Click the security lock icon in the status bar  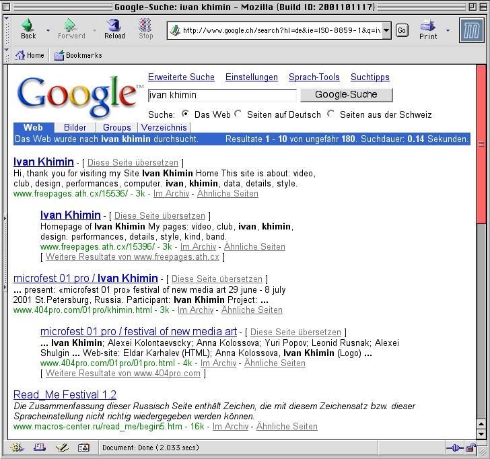coord(470,448)
